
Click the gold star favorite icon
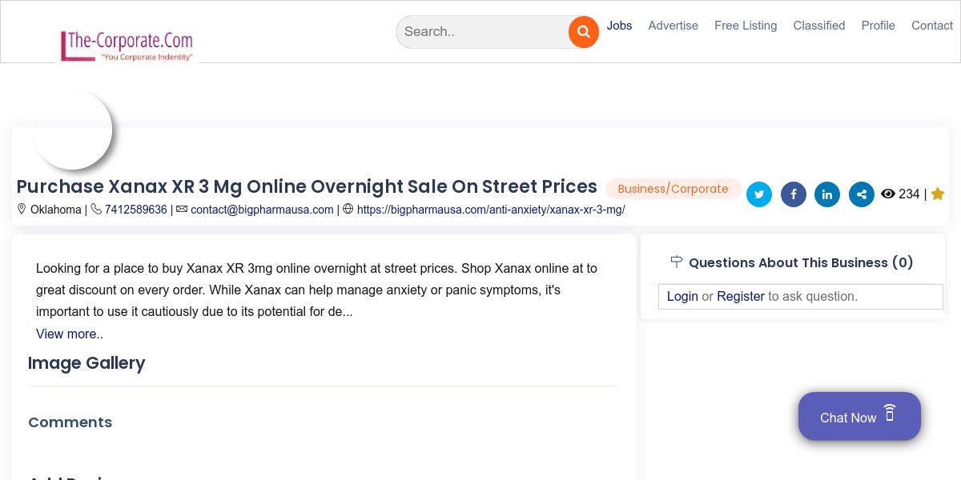pos(938,194)
